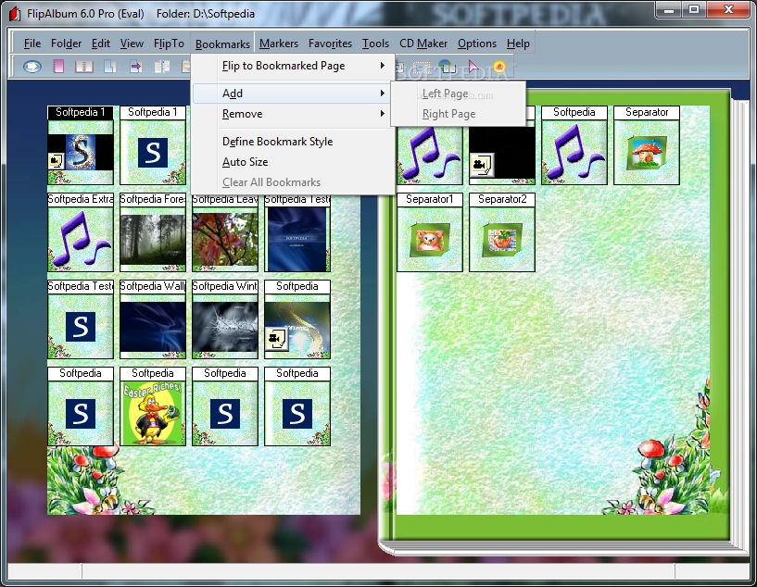This screenshot has width=757, height=587.
Task: Click the FlipAlbum red book title-bar icon
Action: [x=15, y=14]
